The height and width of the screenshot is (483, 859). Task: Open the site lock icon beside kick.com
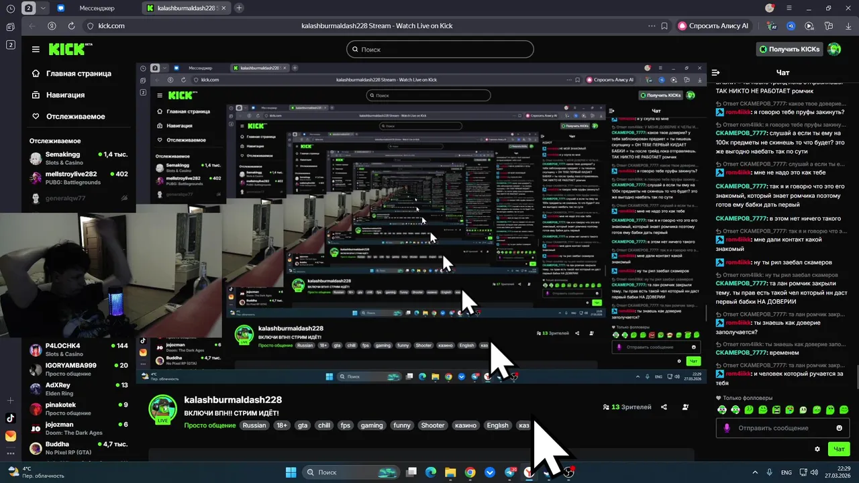pos(91,25)
